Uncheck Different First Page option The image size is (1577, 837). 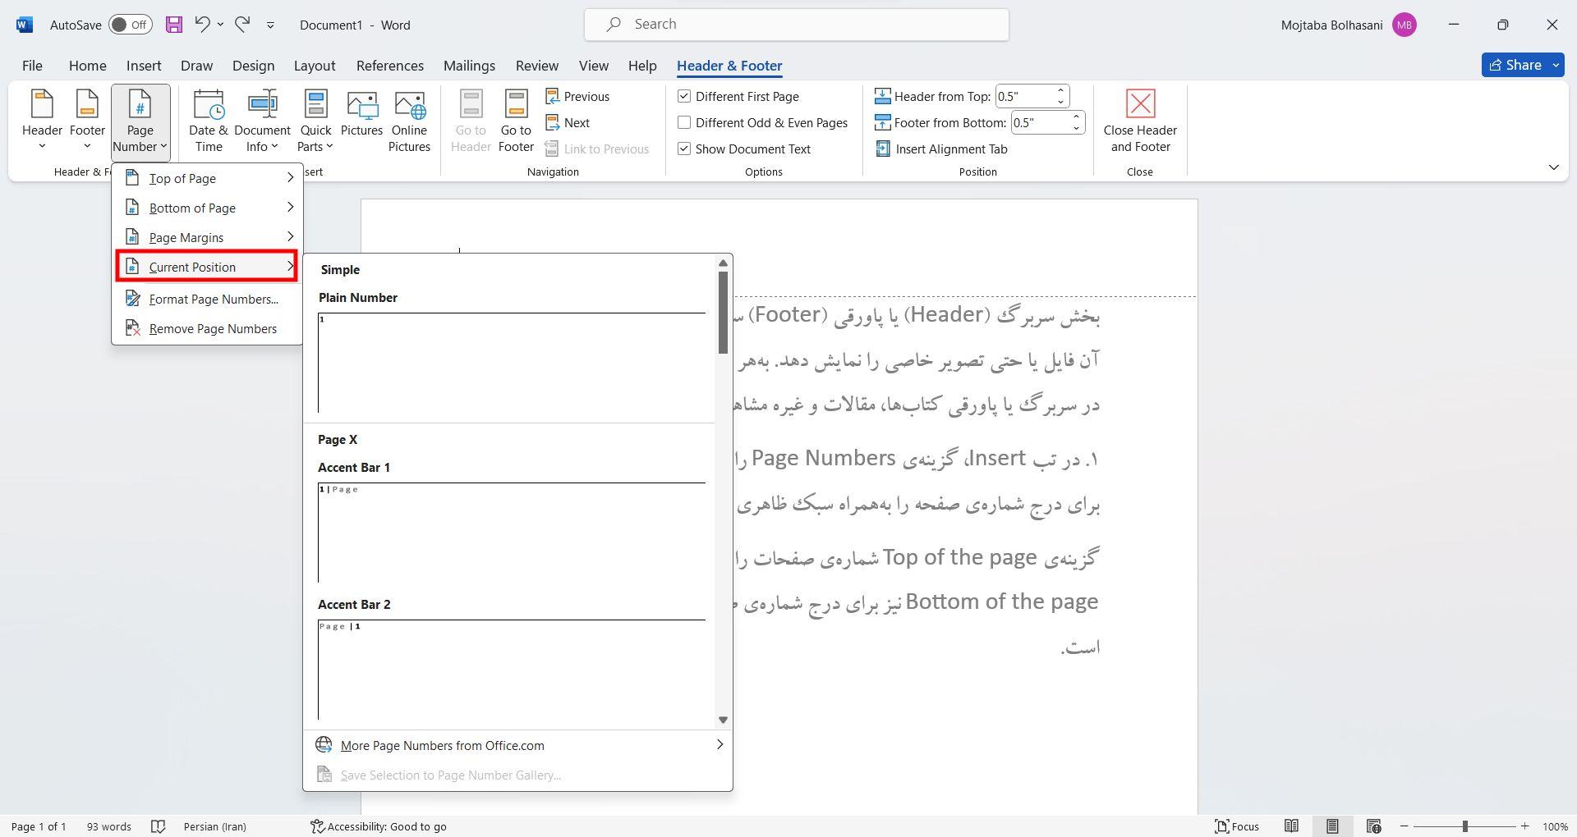[684, 96]
